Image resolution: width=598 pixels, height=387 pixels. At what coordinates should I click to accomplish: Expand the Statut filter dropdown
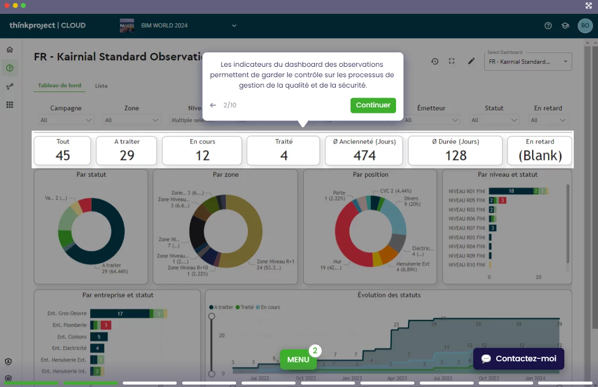(x=494, y=120)
